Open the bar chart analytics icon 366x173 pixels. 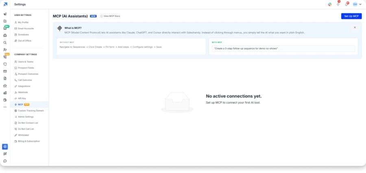pyautogui.click(x=5, y=93)
